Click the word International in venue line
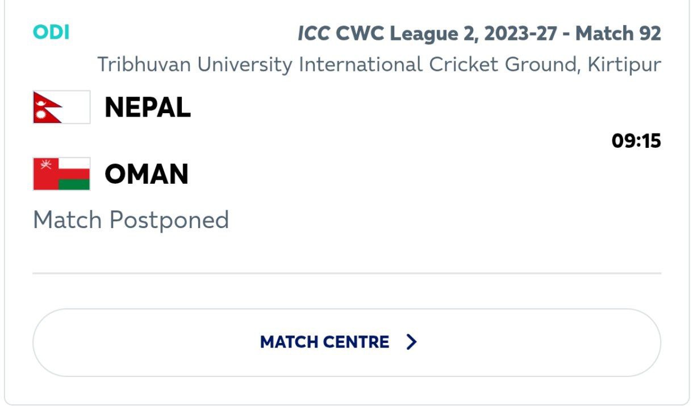This screenshot has width=693, height=406. tap(361, 64)
